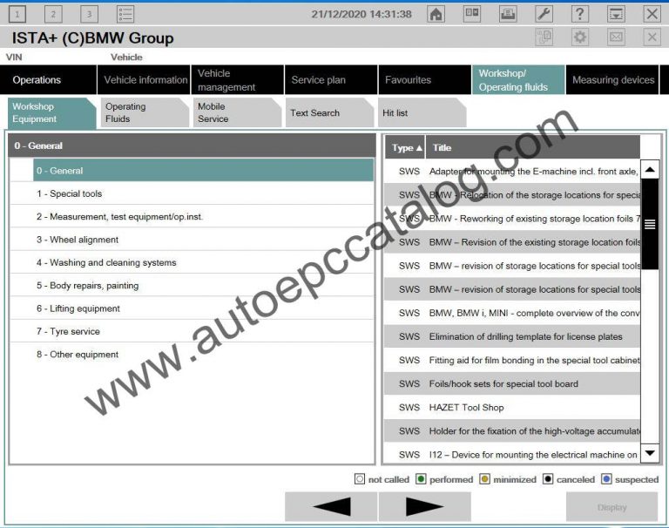Open the dual-window view icon
669x528 pixels.
[472, 14]
